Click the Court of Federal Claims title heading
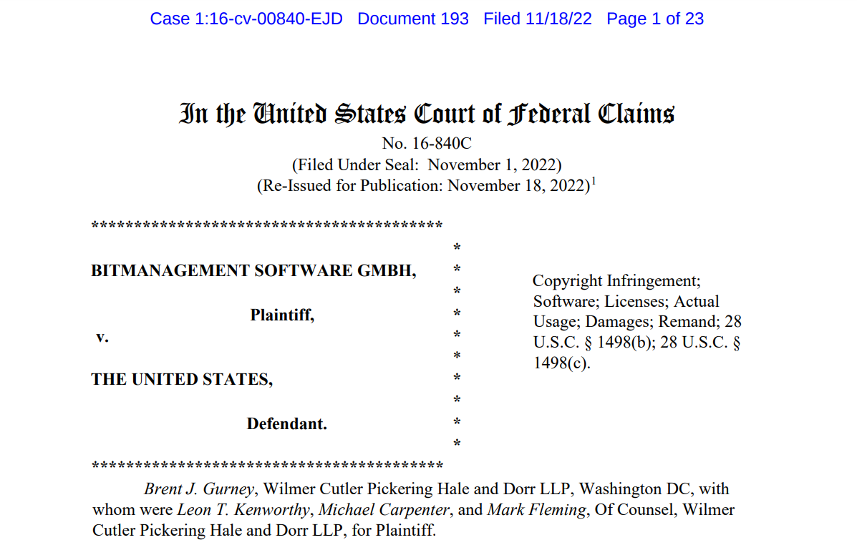Screen dimensions: 857x540 [427, 114]
